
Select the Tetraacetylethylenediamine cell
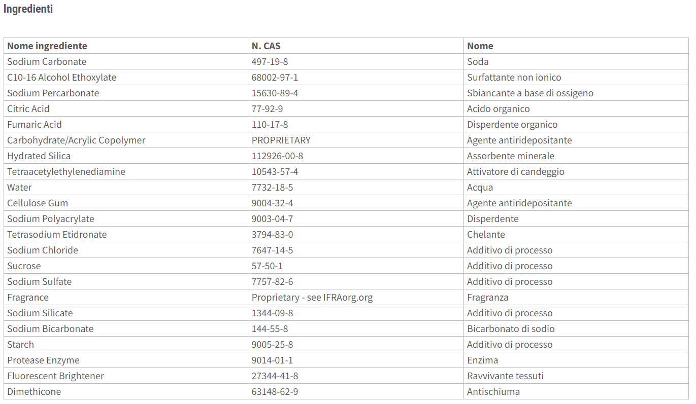pyautogui.click(x=126, y=171)
